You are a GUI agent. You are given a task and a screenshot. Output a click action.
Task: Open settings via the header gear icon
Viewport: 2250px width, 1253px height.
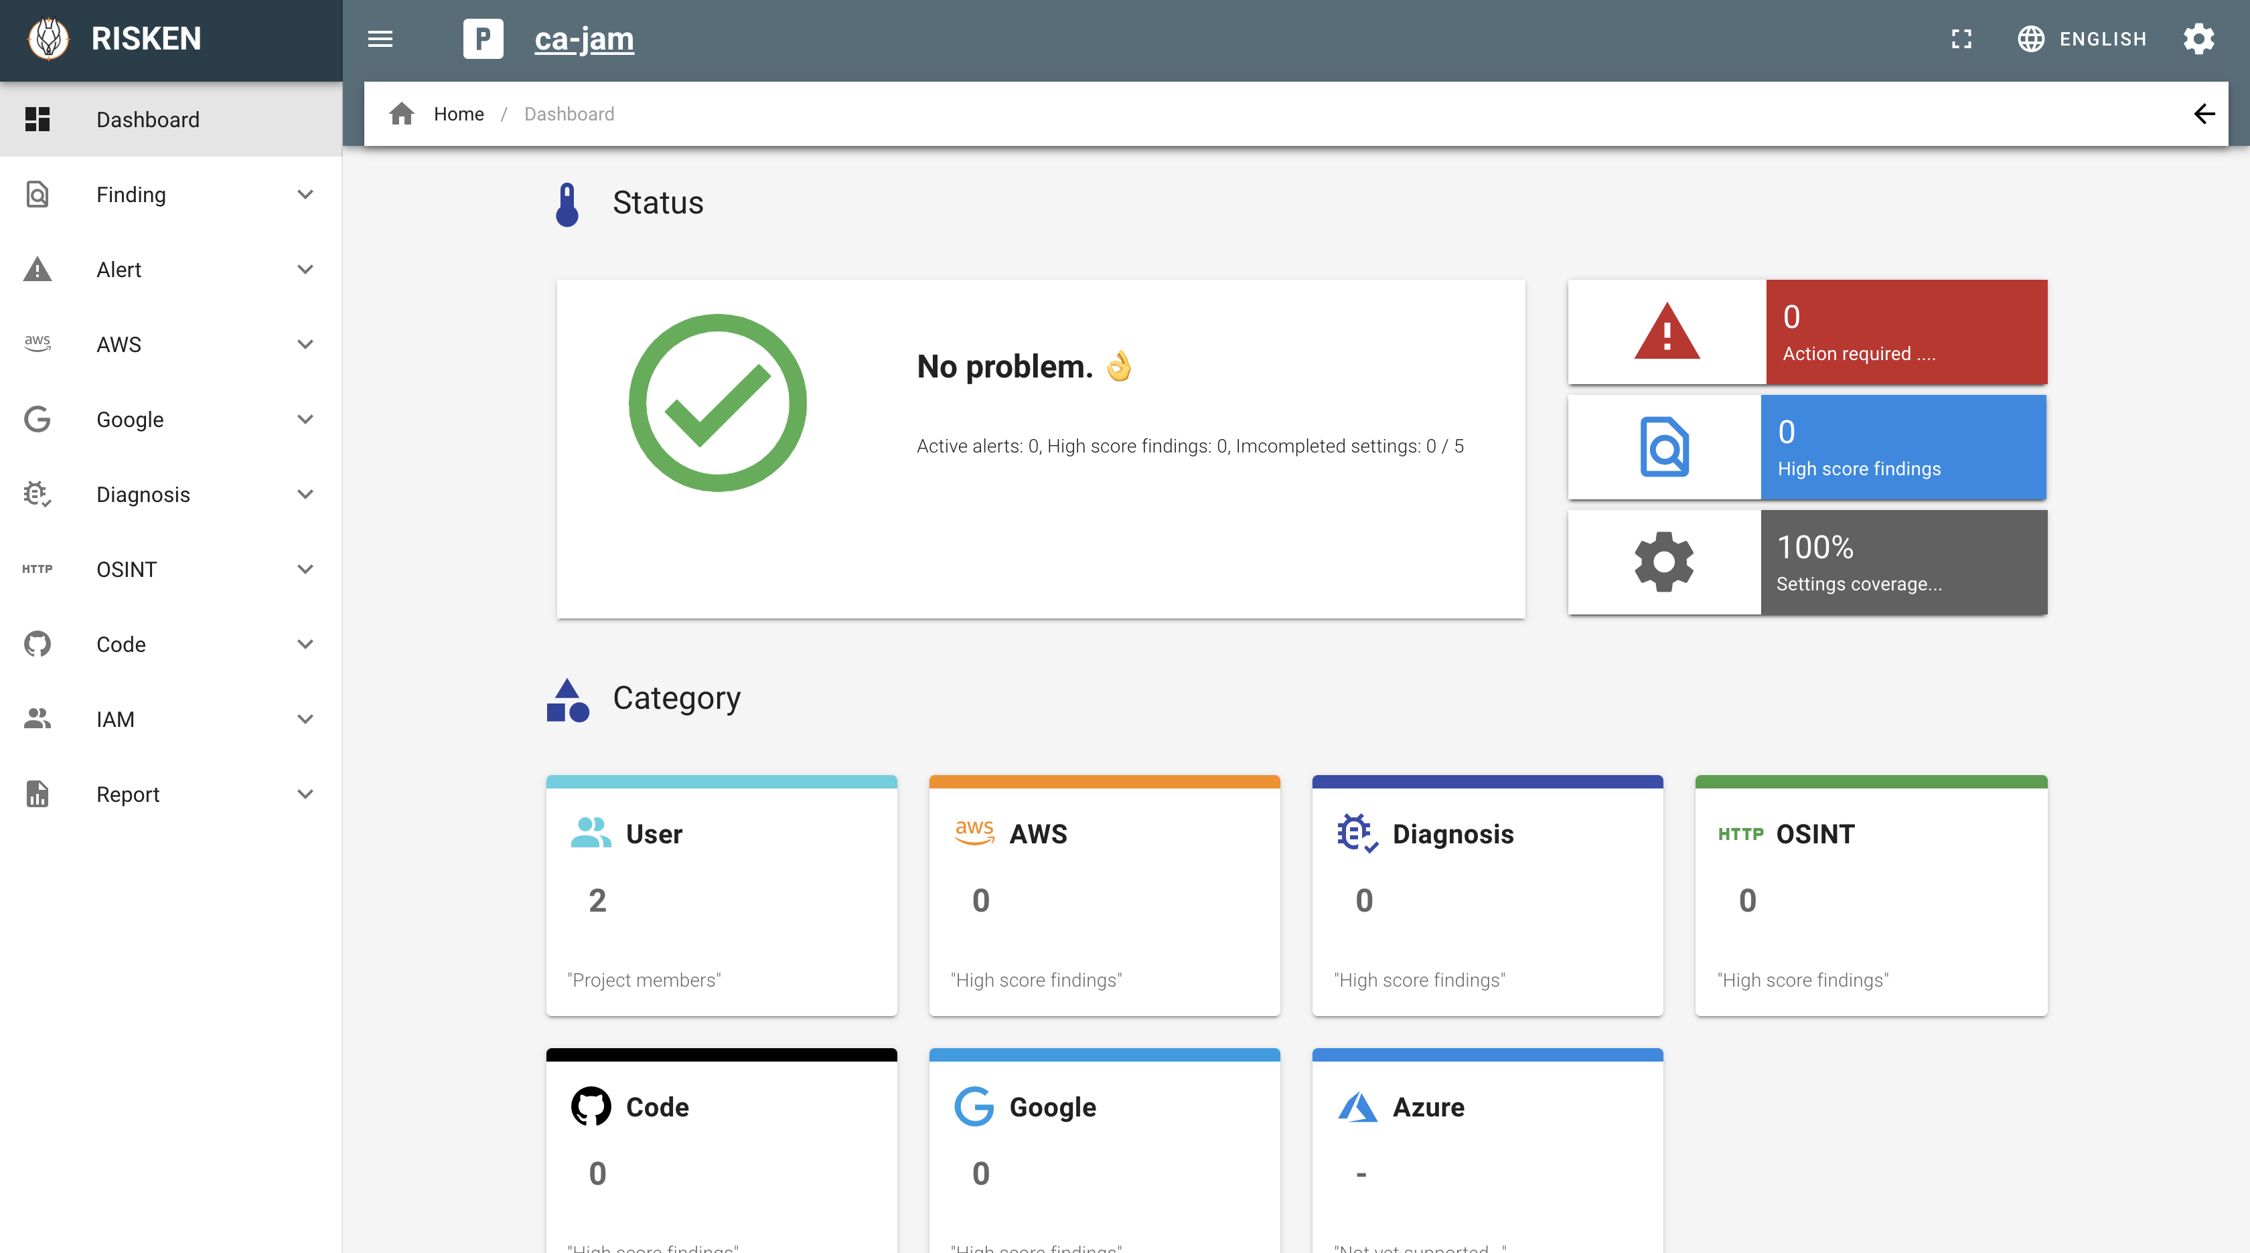(x=2198, y=38)
